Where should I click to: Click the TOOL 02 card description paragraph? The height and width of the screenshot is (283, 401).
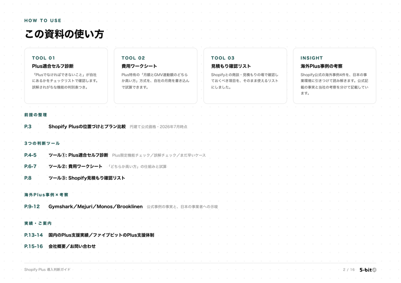point(155,81)
